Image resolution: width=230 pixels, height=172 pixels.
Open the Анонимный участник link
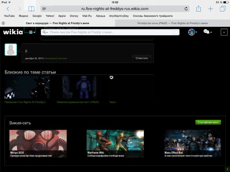pyautogui.click(x=56, y=58)
